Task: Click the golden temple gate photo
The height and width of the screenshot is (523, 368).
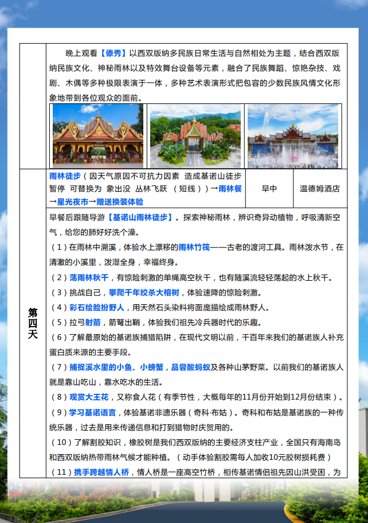Action: (x=97, y=136)
